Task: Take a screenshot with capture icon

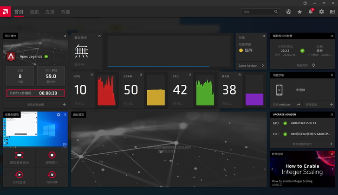Action: 19,155
